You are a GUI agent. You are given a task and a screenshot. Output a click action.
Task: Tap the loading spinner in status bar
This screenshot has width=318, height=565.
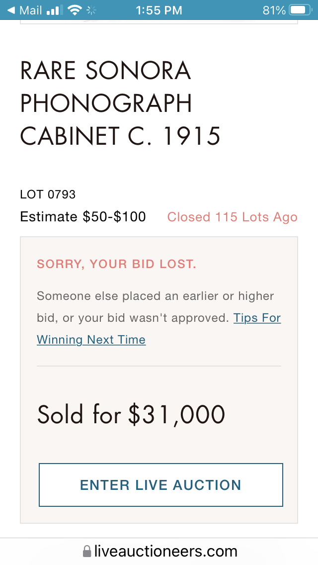pos(91,10)
